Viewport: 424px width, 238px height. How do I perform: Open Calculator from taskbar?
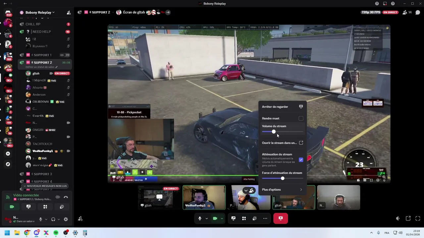coord(85,233)
